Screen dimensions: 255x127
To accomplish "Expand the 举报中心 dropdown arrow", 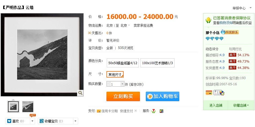I will 250,8.
